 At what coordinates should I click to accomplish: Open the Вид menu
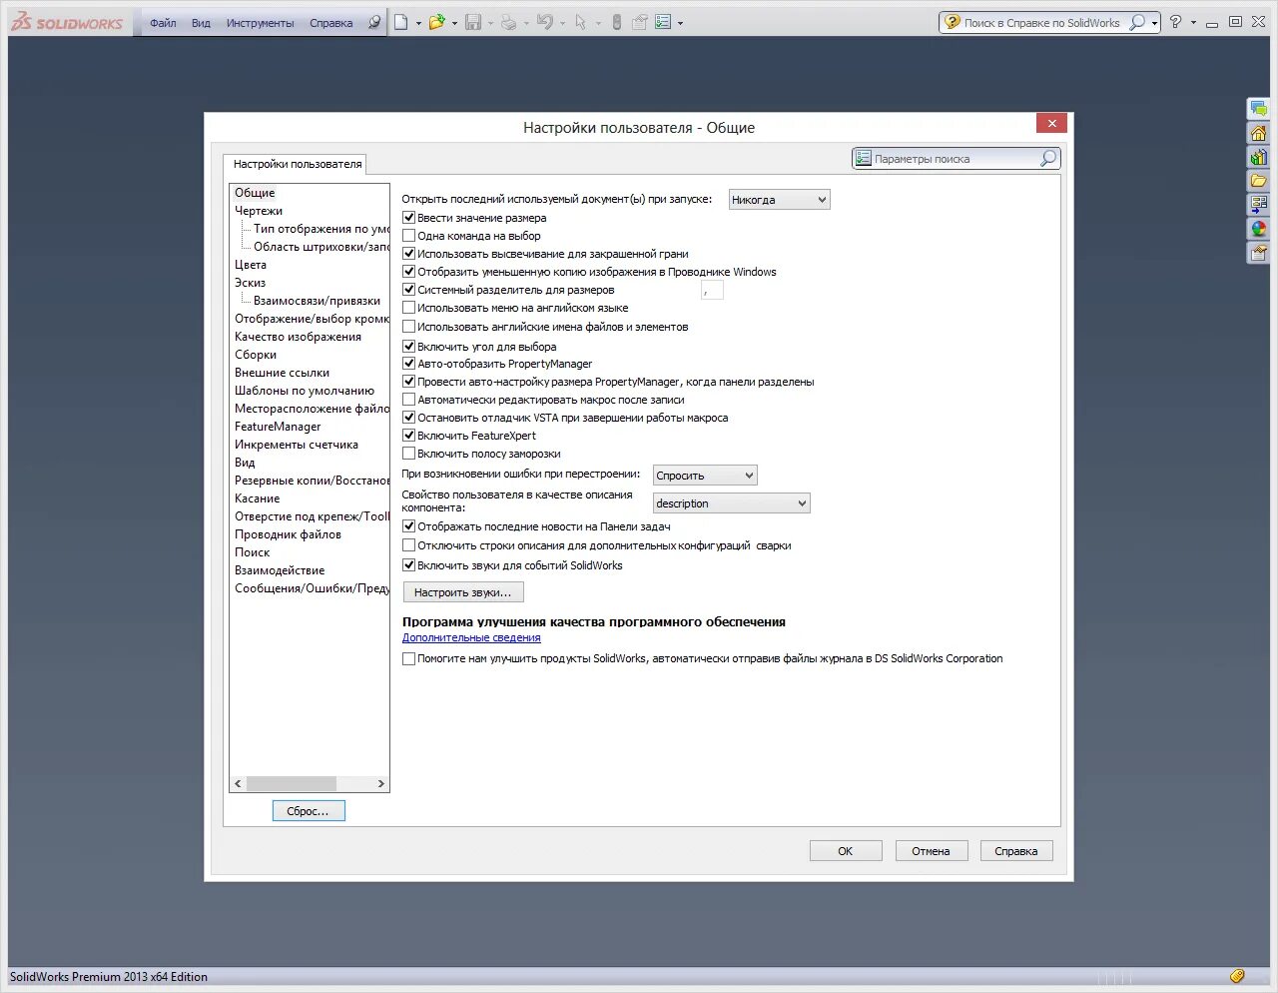pyautogui.click(x=201, y=23)
